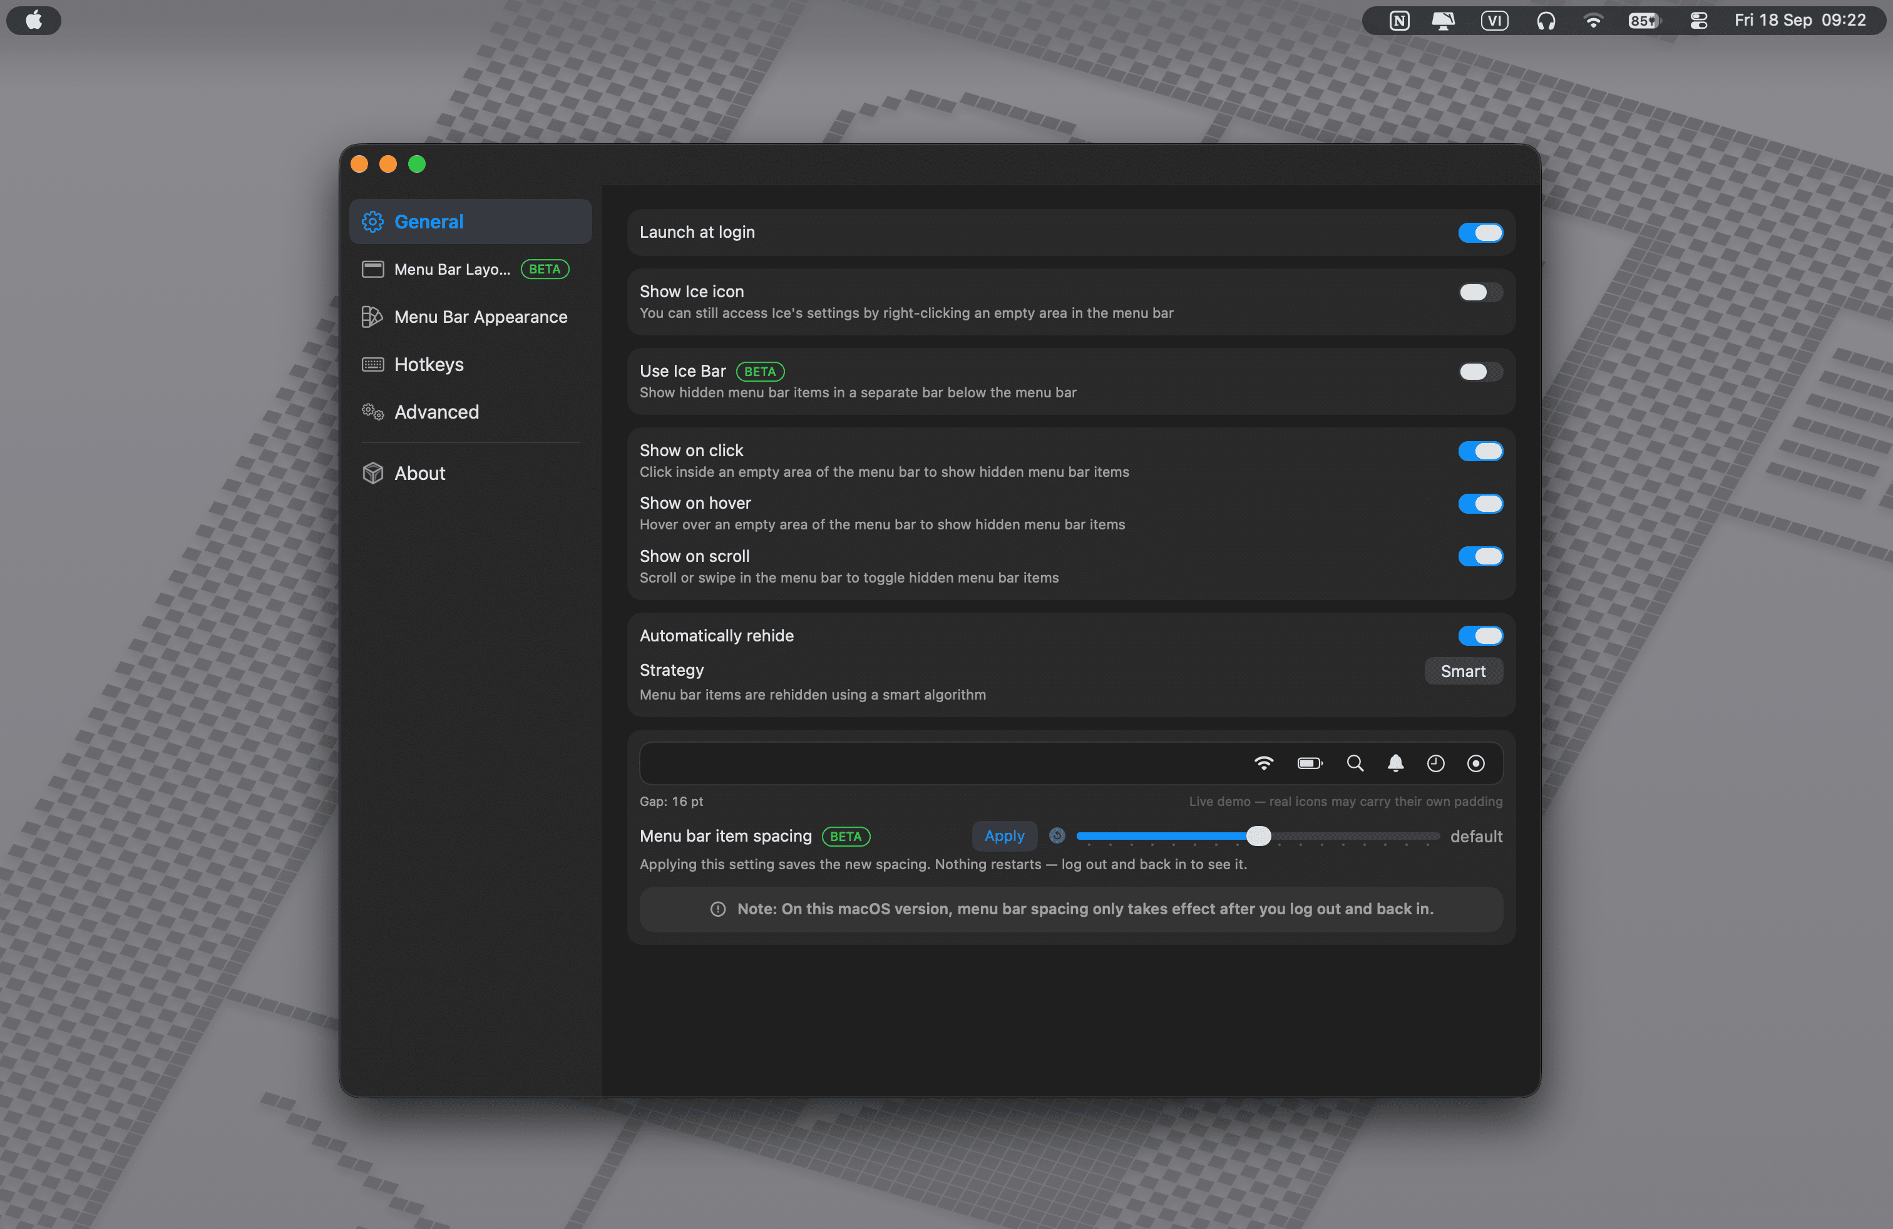Click the Menu Bar Layout window icon
The height and width of the screenshot is (1229, 1893).
(x=372, y=268)
